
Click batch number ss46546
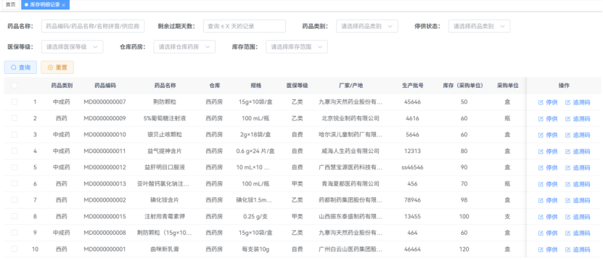[412, 167]
